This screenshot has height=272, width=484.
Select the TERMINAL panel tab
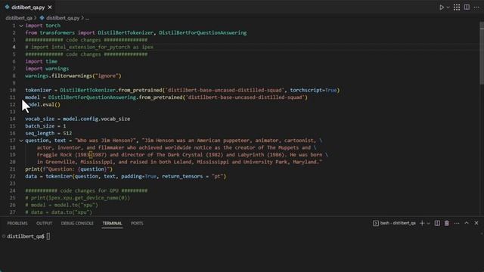[113, 224]
